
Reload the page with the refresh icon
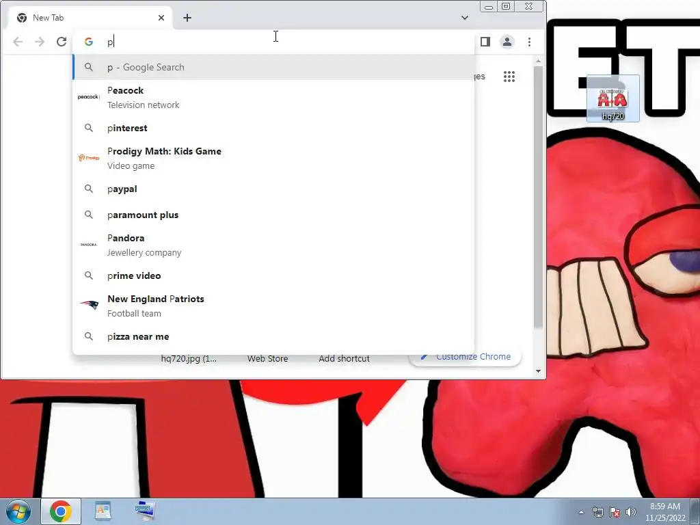[x=62, y=42]
